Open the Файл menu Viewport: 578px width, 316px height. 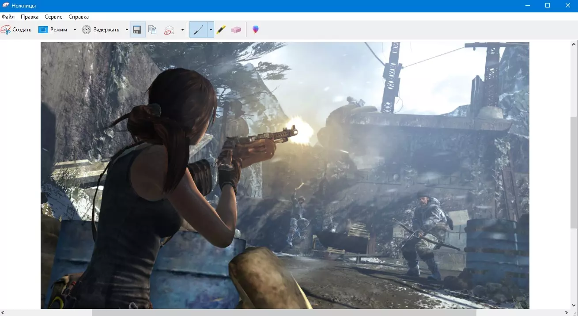[x=8, y=17]
